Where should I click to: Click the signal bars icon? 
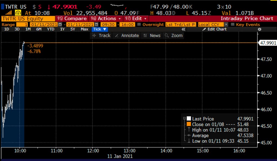[8, 13]
